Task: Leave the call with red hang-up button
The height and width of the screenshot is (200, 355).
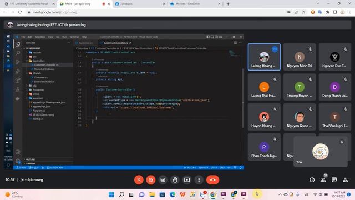Action: coord(212,180)
